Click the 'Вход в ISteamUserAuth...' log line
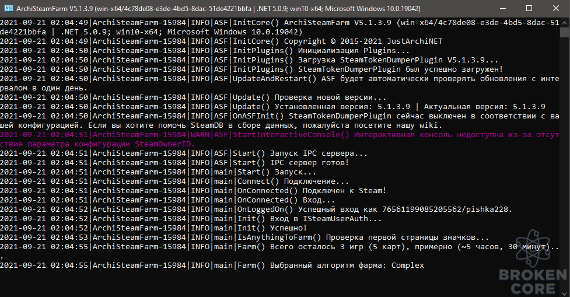The width and height of the screenshot is (570, 297). [x=191, y=219]
